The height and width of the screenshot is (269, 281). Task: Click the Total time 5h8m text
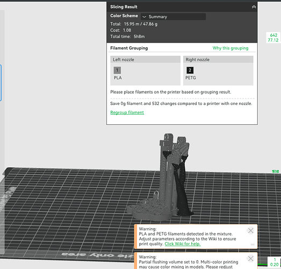[127, 37]
